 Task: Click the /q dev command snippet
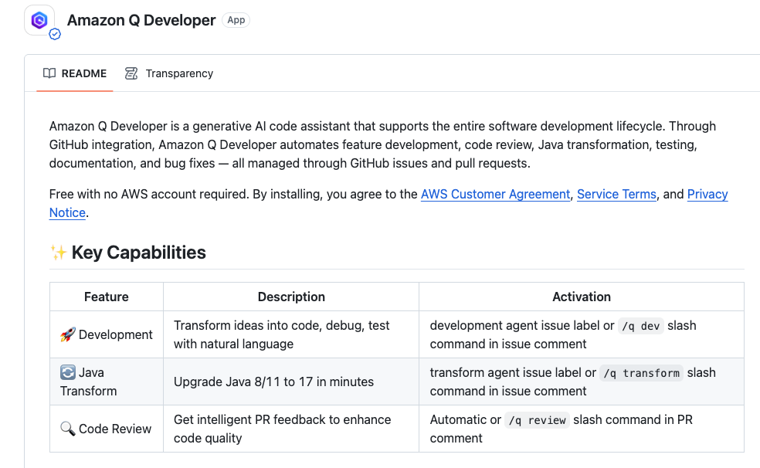(x=640, y=326)
